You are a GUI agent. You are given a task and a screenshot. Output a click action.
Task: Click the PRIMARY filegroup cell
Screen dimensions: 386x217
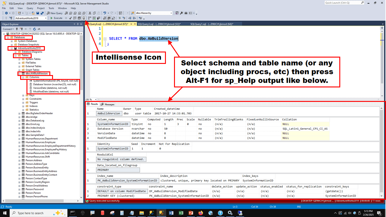118,170
